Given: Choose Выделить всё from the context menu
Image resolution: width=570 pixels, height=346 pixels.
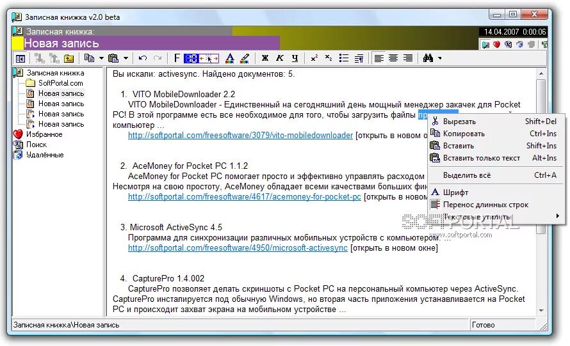Looking at the screenshot, I should (496, 175).
